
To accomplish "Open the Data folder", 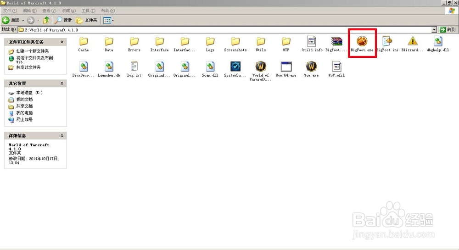I will tap(109, 44).
